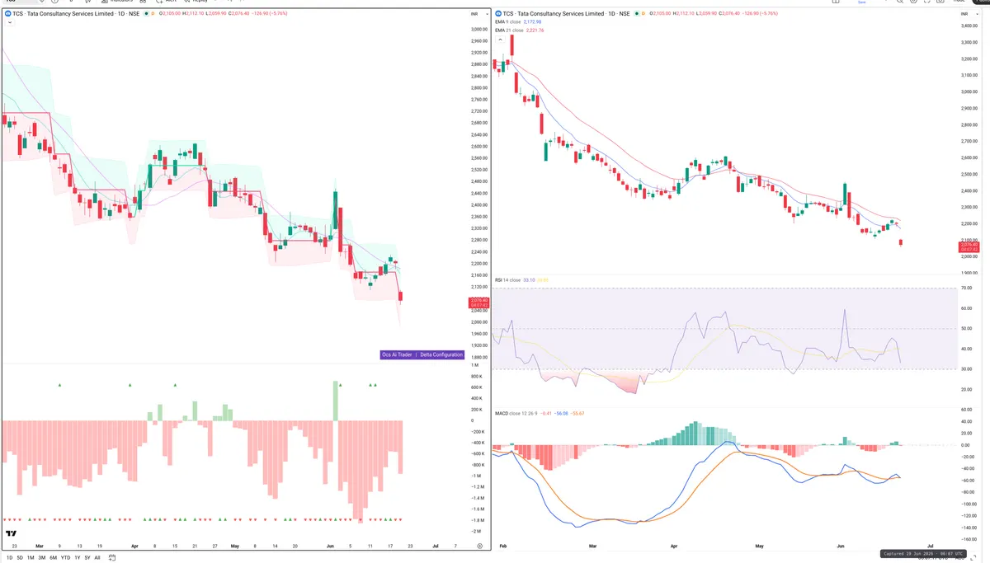
Task: Select the 1M time range
Action: [x=31, y=558]
